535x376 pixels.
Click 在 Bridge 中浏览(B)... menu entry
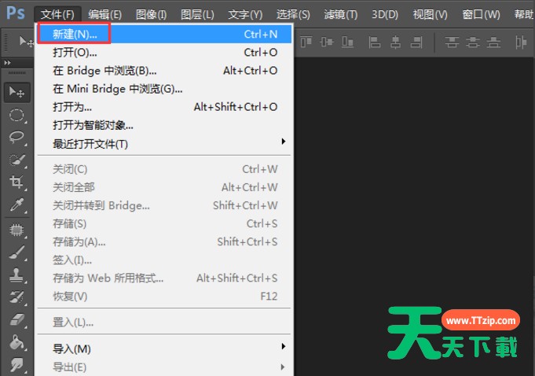click(104, 71)
